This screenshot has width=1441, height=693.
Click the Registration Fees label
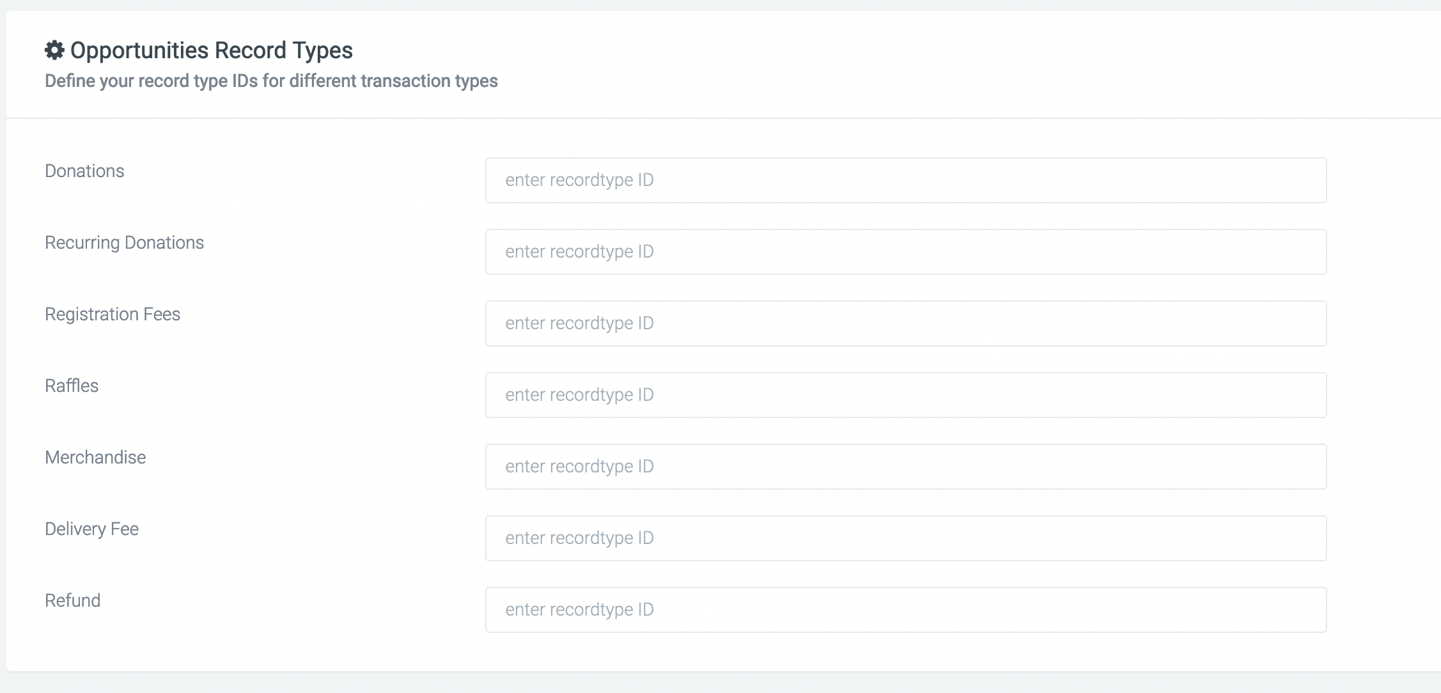[113, 315]
